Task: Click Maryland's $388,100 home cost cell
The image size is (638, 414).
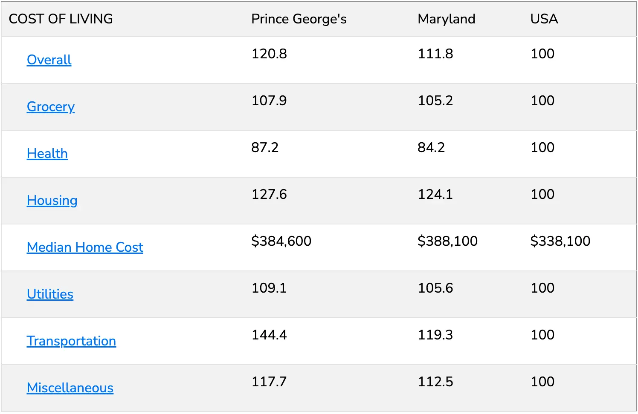Action: [447, 241]
